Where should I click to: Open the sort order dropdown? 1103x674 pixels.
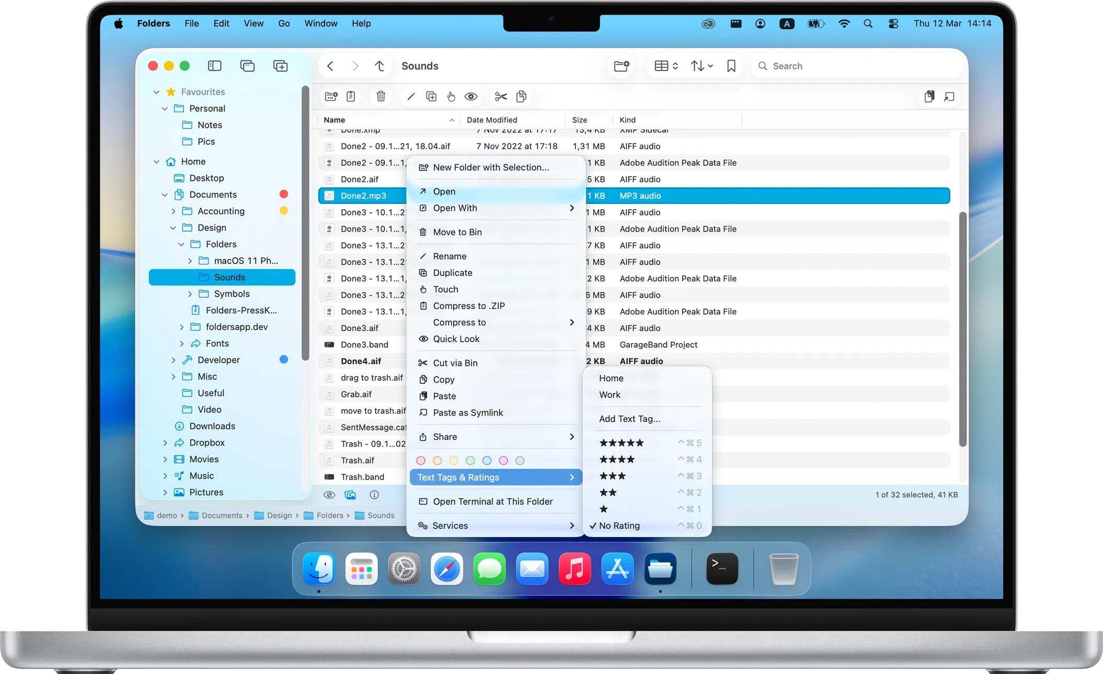(x=702, y=66)
